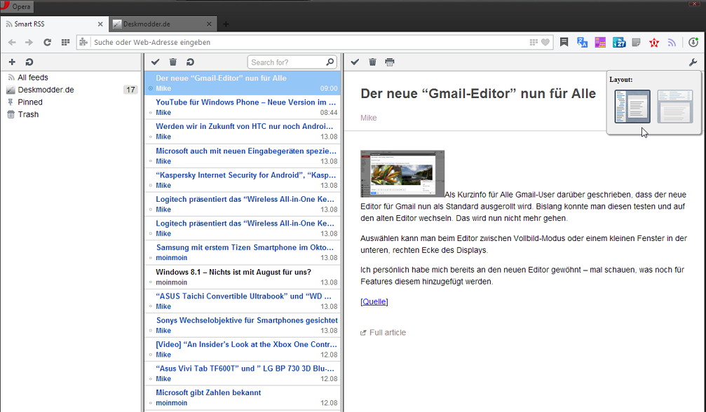
Task: Follow the Quelle source link
Action: pyautogui.click(x=374, y=301)
